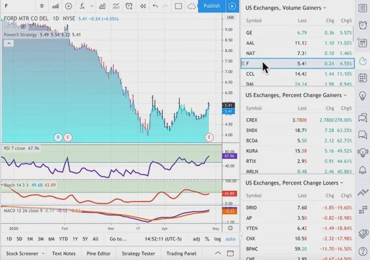Select the AAL row in Volume Gainers

click(x=298, y=43)
